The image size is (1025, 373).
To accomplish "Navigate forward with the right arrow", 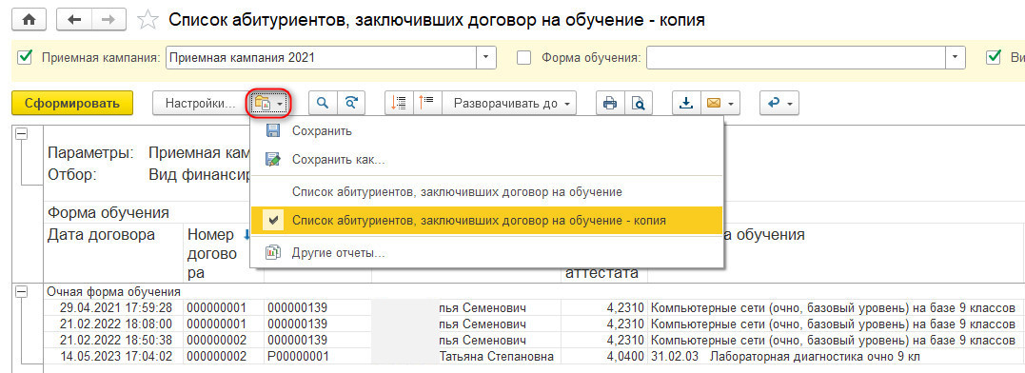I will [x=108, y=20].
